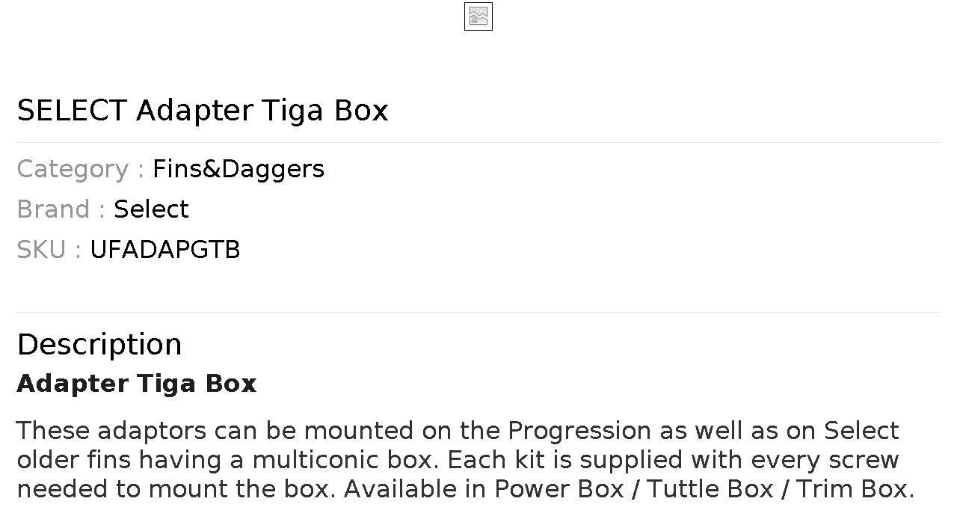
Task: Click the "SELECT Adapter Tiga Box" product title
Action: click(203, 111)
